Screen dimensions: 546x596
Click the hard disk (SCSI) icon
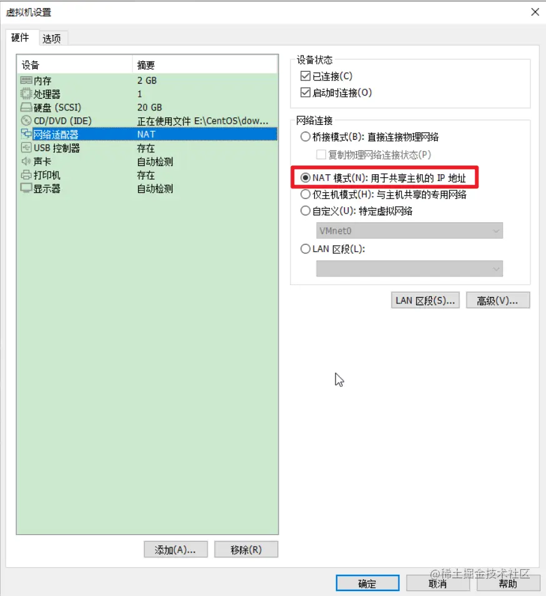(26, 107)
